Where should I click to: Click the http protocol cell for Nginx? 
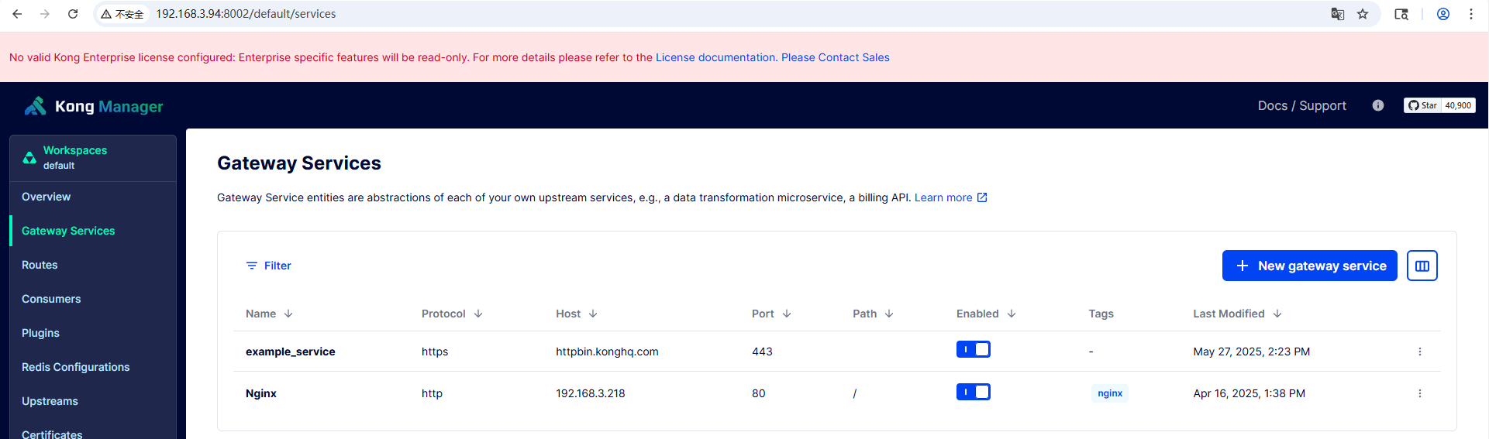coord(432,393)
